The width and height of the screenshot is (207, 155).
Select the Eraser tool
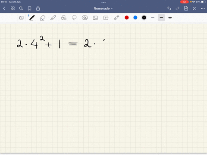pyautogui.click(x=43, y=18)
